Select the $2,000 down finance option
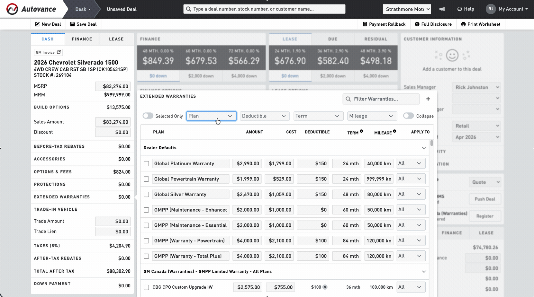Screen dimensions: 534x297 [x=201, y=76]
